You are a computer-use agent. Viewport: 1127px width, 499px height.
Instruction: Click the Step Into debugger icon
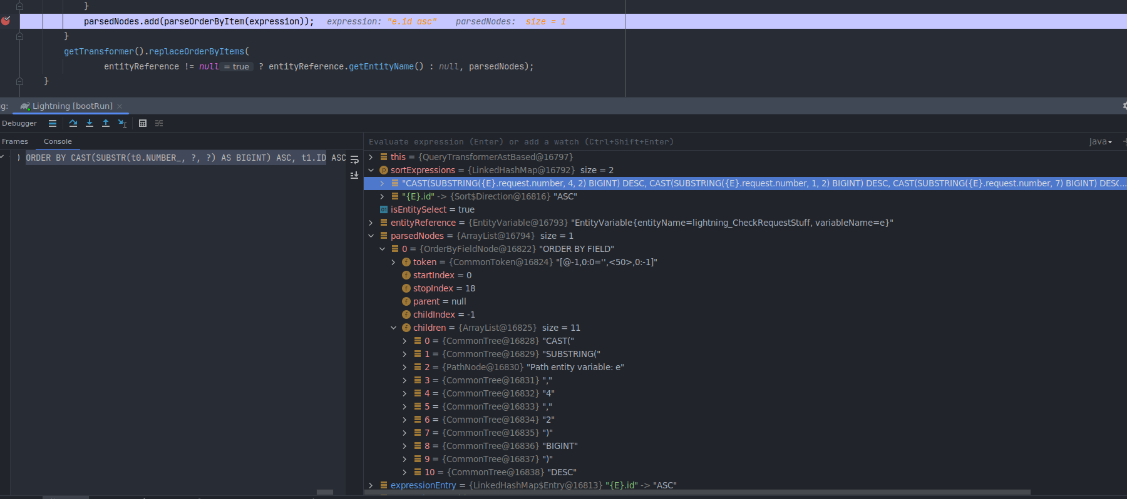90,123
